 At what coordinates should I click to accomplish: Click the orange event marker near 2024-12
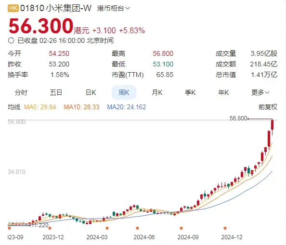(x=225, y=228)
